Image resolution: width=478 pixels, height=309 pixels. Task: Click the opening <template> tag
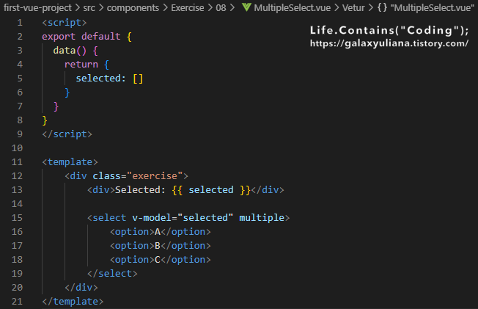(70, 161)
